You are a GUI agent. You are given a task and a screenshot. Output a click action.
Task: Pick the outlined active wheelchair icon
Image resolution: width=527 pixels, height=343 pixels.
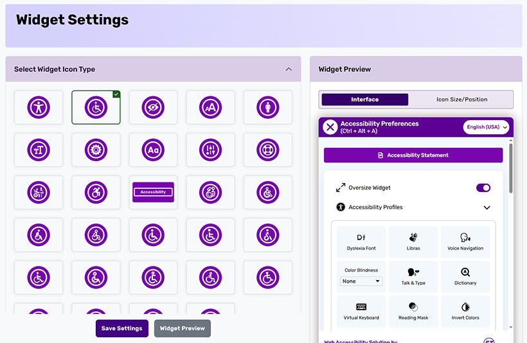tap(210, 193)
